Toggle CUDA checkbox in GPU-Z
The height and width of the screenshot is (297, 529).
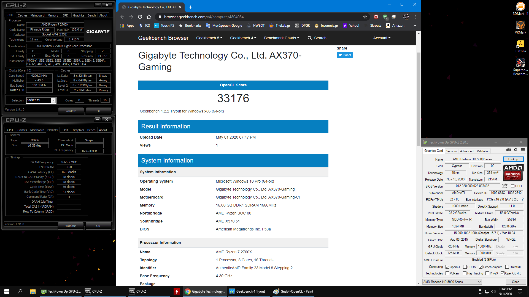[x=465, y=267]
